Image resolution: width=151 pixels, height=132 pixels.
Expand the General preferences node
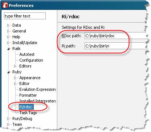click(x=8, y=31)
